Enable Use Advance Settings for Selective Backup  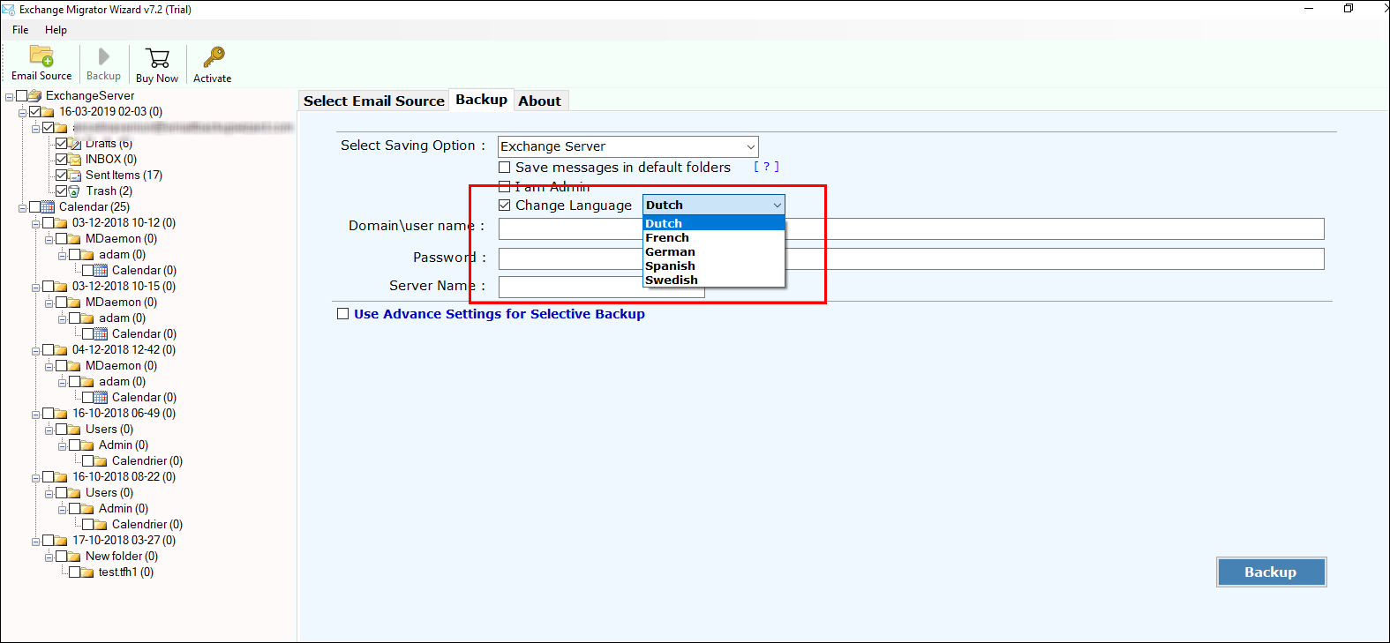342,313
